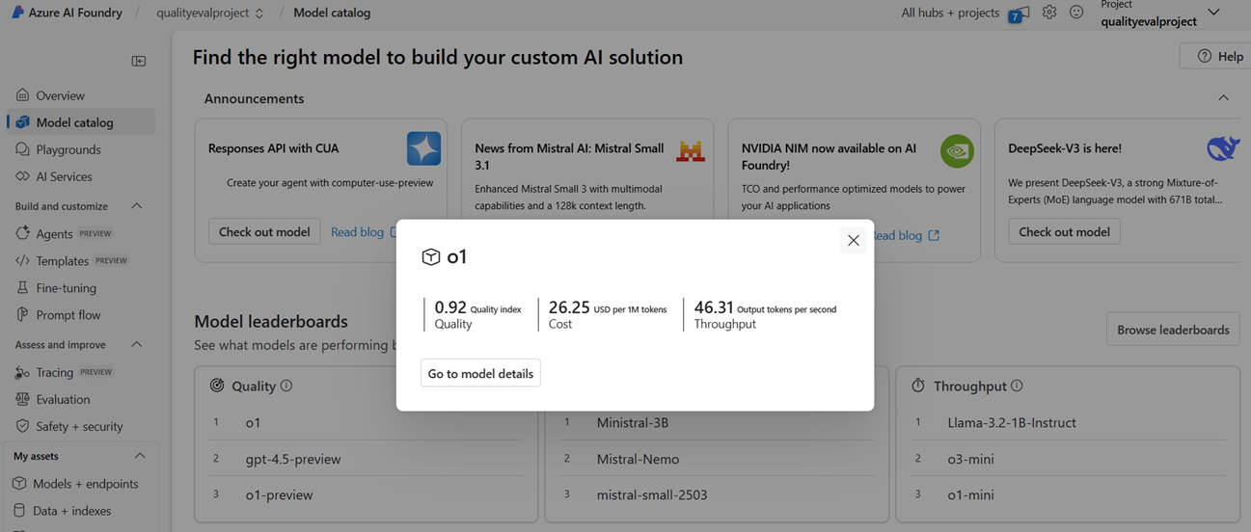This screenshot has width=1251, height=532.
Task: Expand the Project selector chevron
Action: tap(1213, 13)
